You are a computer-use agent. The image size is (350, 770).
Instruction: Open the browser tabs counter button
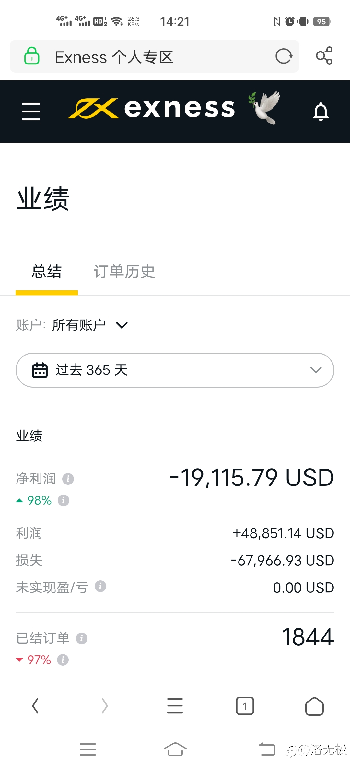tap(245, 706)
